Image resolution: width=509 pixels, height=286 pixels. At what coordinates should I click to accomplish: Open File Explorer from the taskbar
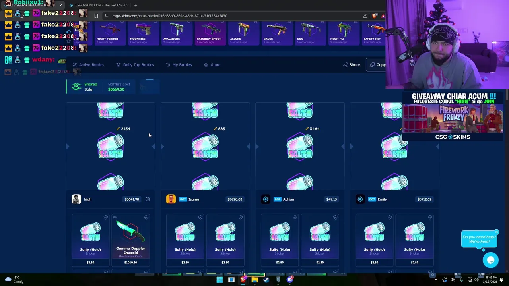point(254,280)
